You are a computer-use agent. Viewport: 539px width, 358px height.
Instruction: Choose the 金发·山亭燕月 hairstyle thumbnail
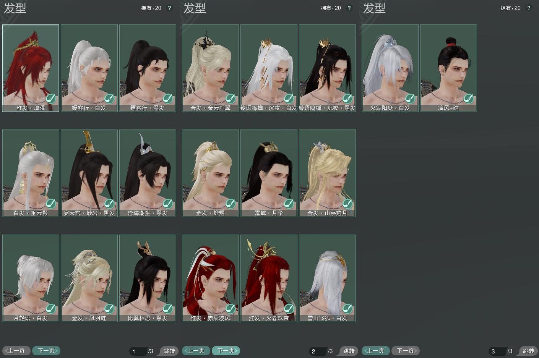point(328,173)
